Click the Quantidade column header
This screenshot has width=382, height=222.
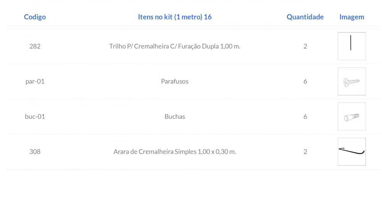pos(305,17)
